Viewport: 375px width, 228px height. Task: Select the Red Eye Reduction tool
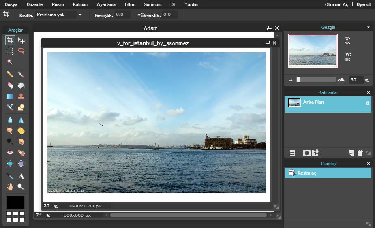(x=10, y=153)
